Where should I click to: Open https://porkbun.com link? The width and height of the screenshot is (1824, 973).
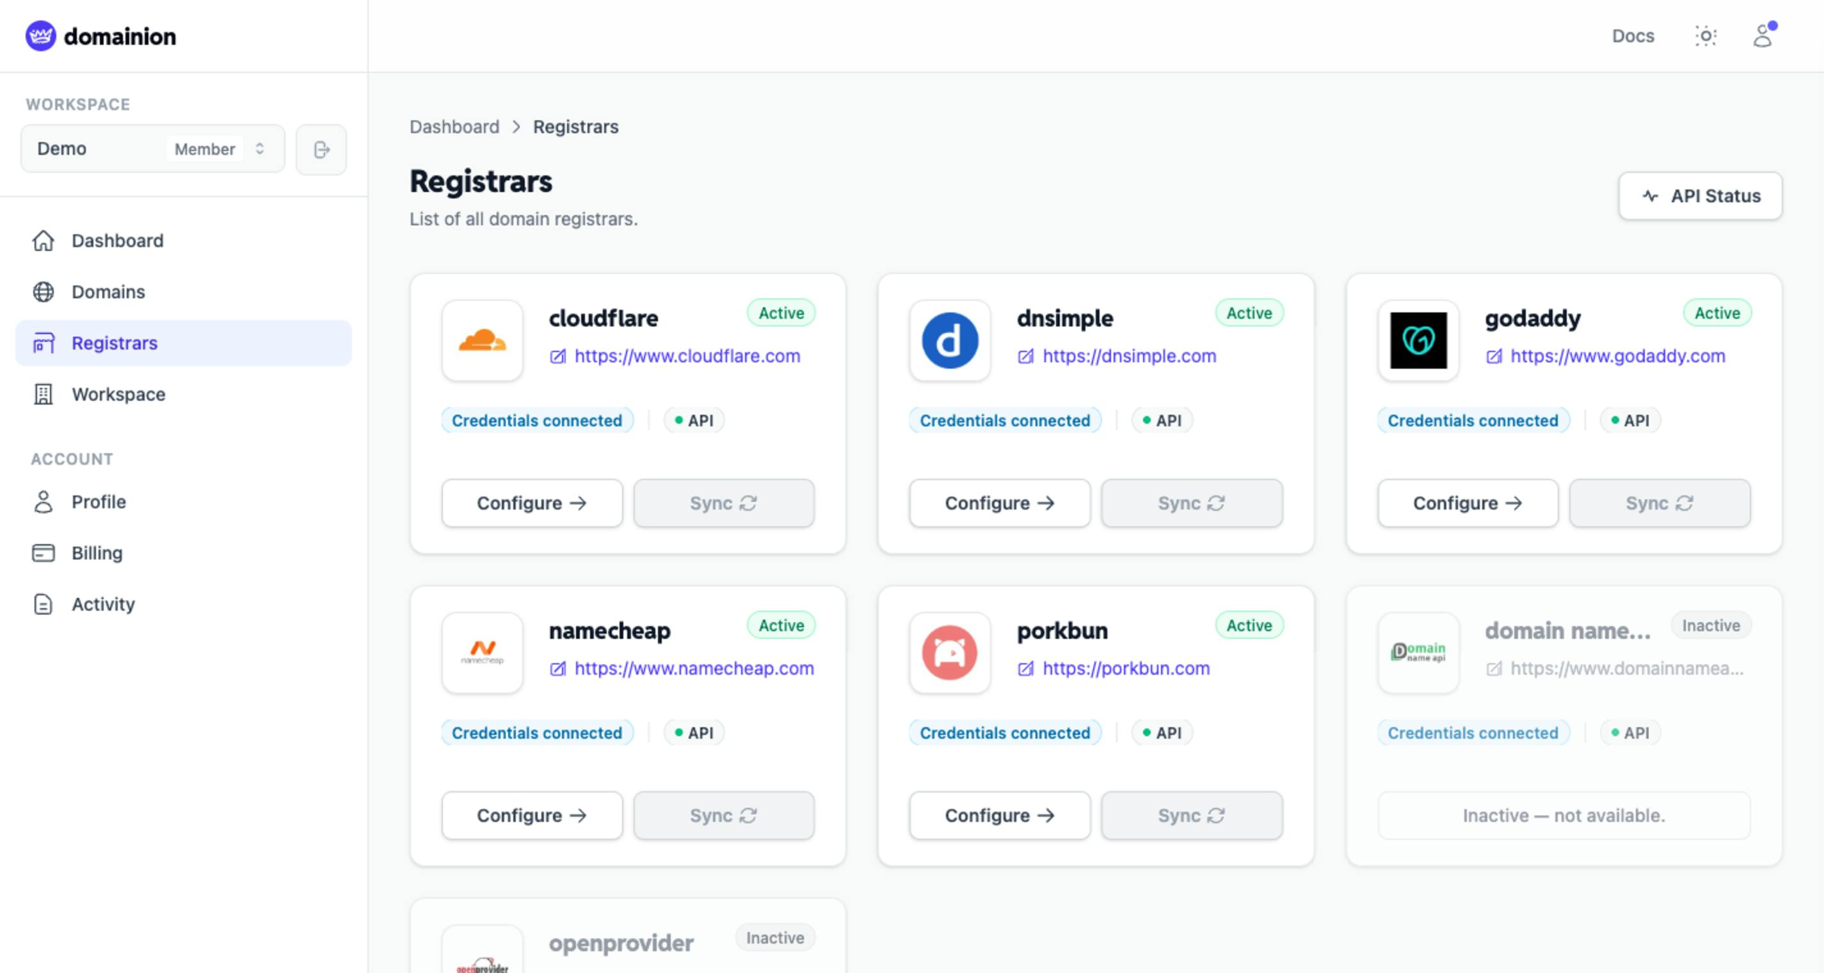(1126, 668)
